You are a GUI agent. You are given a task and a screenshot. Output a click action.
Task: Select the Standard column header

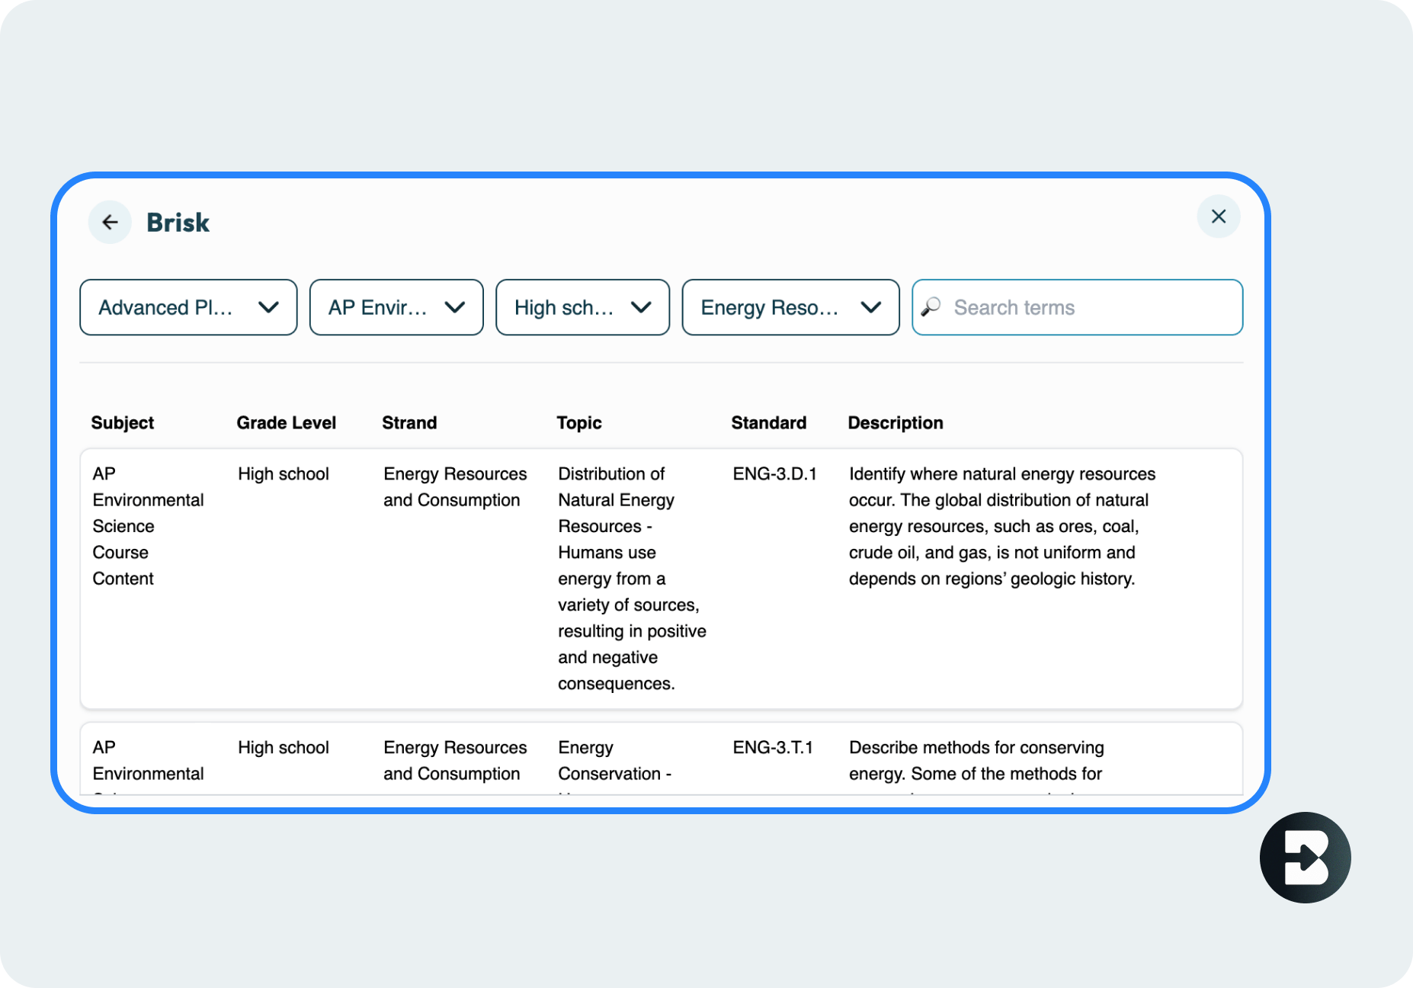pos(768,423)
